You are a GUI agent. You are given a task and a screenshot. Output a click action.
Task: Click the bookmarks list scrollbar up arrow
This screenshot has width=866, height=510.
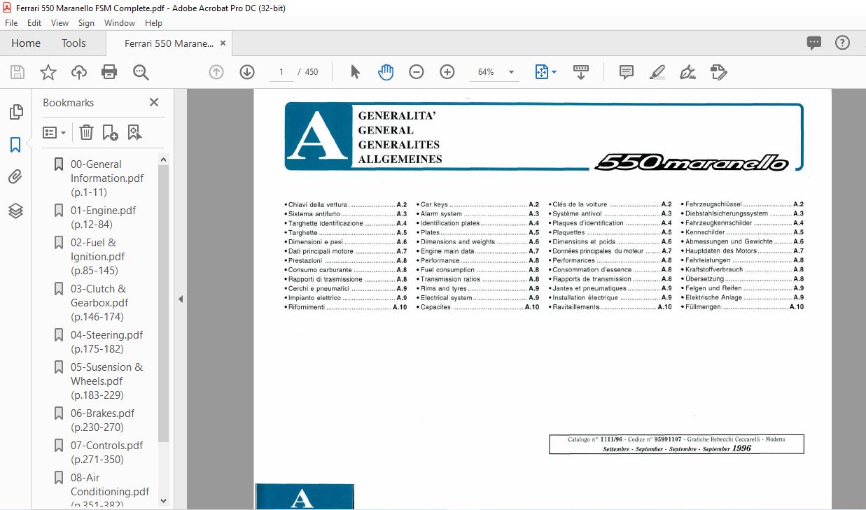(x=163, y=160)
